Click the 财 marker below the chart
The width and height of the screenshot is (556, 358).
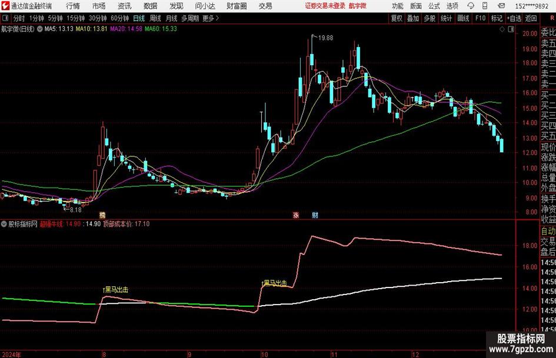coord(315,215)
